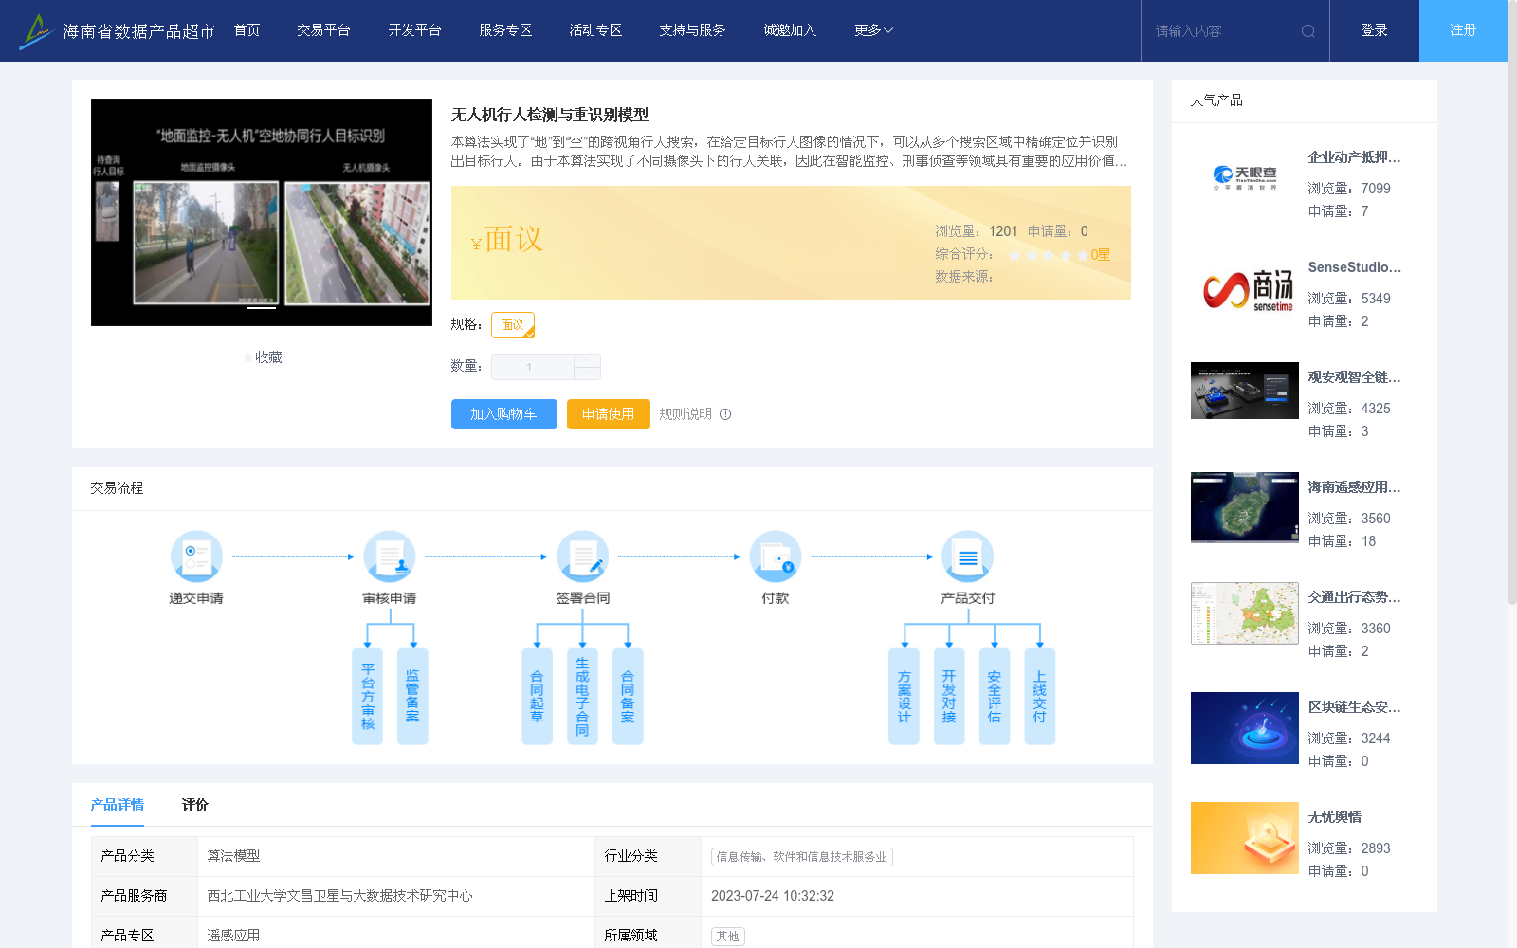The width and height of the screenshot is (1517, 948).
Task: Click the 安全评估 flow box
Action: click(x=995, y=697)
